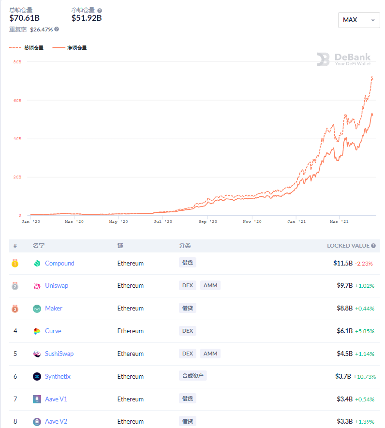Click the 借贷 tag in Maker row
The image size is (385, 428).
(x=188, y=308)
